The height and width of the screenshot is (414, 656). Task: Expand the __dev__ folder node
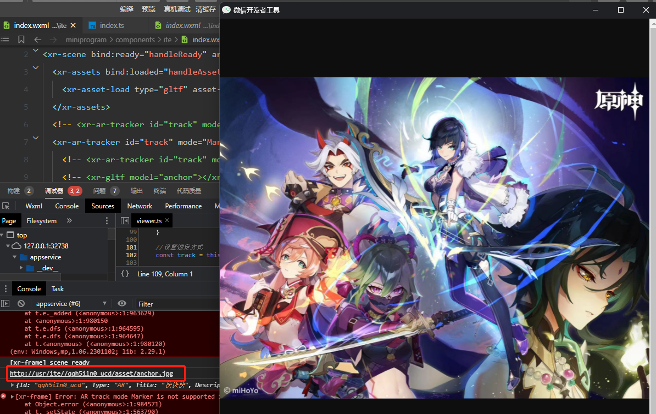coord(21,268)
